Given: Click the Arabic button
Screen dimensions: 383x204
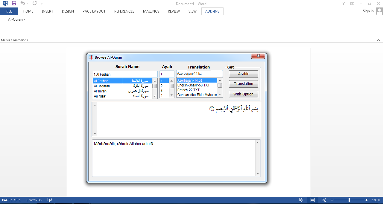Looking at the screenshot, I should tap(244, 74).
